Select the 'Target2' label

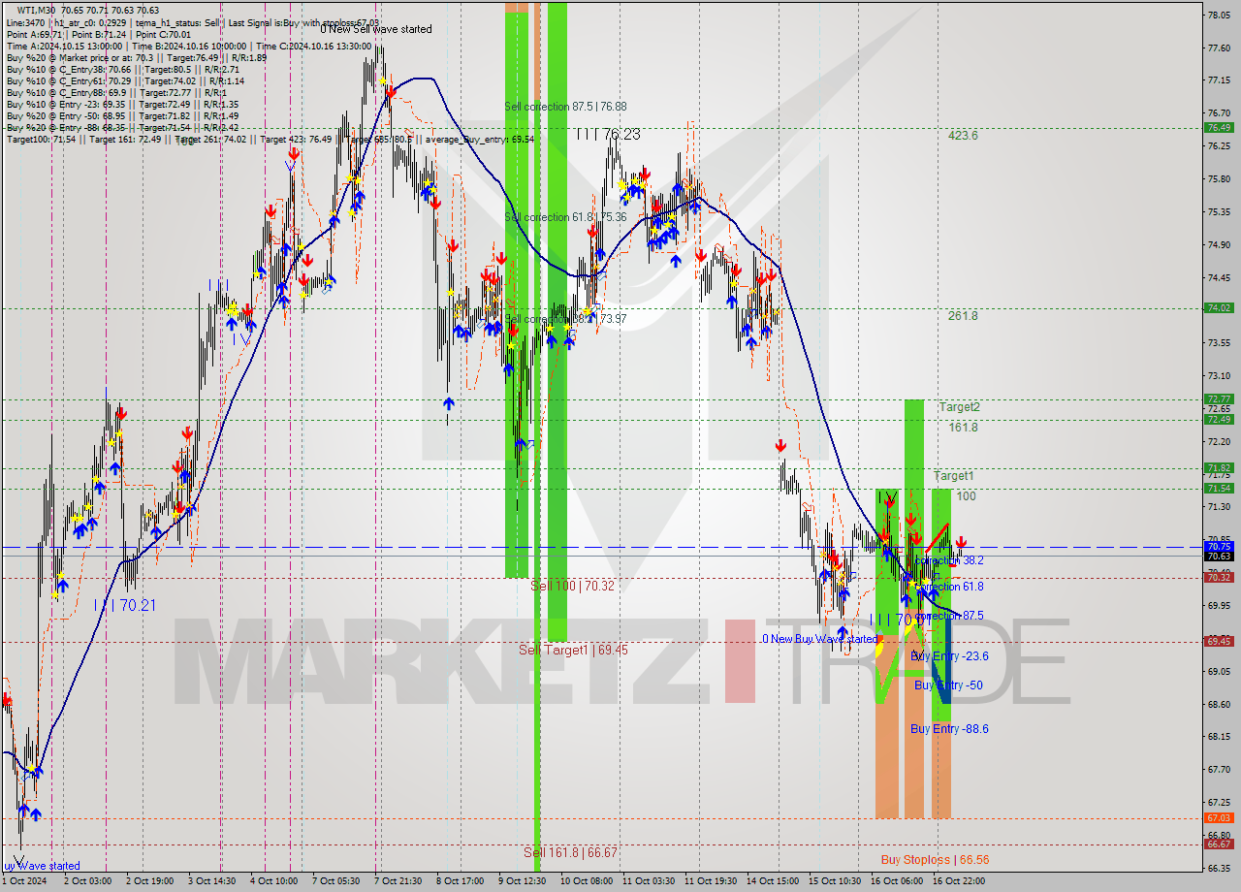tap(959, 407)
